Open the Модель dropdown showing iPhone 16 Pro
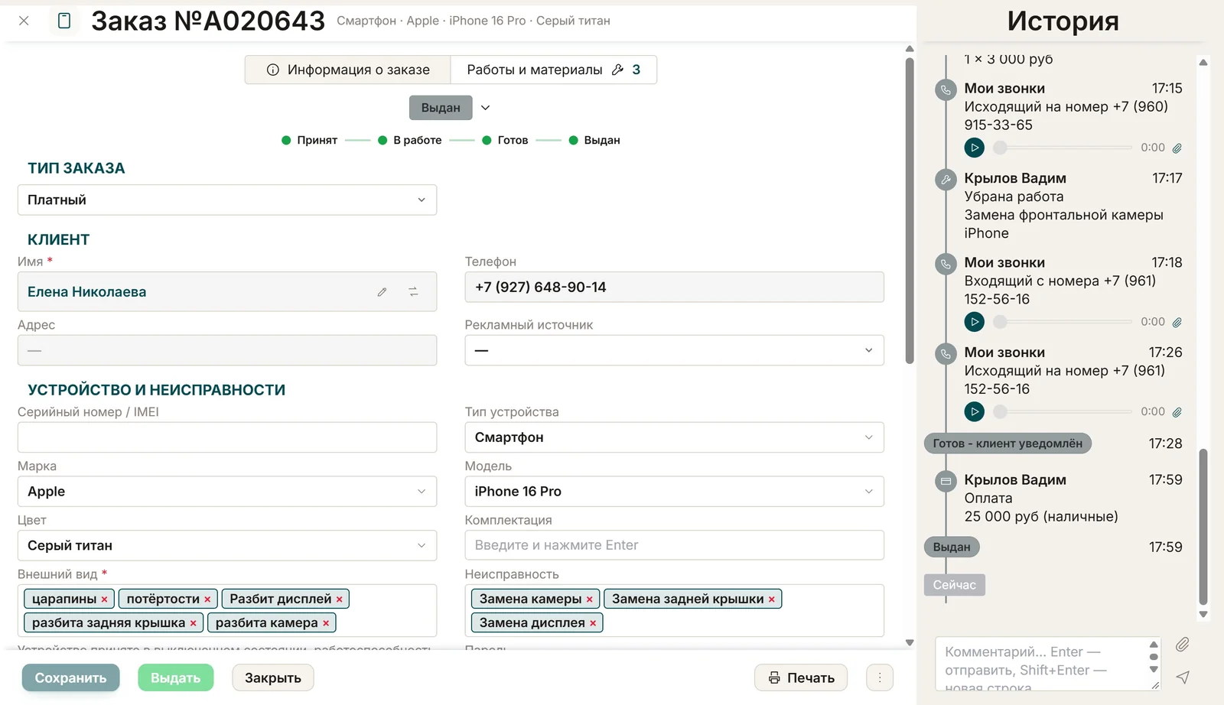Screen dimensions: 1224x705 pyautogui.click(x=674, y=492)
